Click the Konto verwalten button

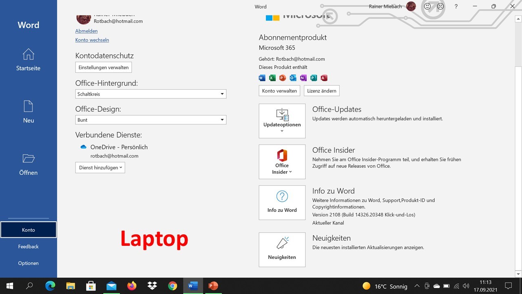click(x=279, y=91)
